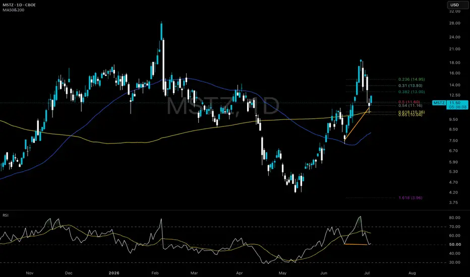
Task: Click 9.50 on the price axis
Action: [x=453, y=119]
